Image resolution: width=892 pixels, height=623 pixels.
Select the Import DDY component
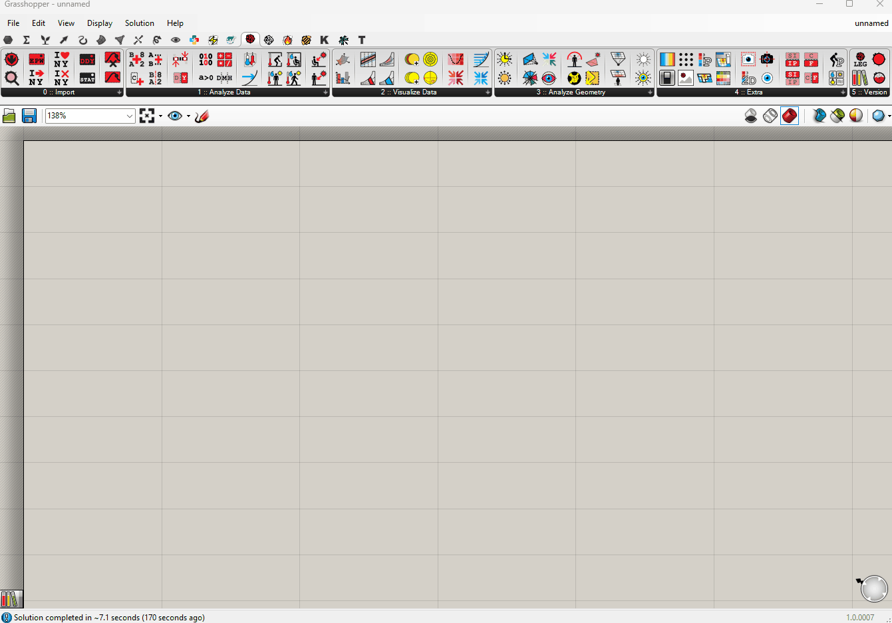(86, 60)
